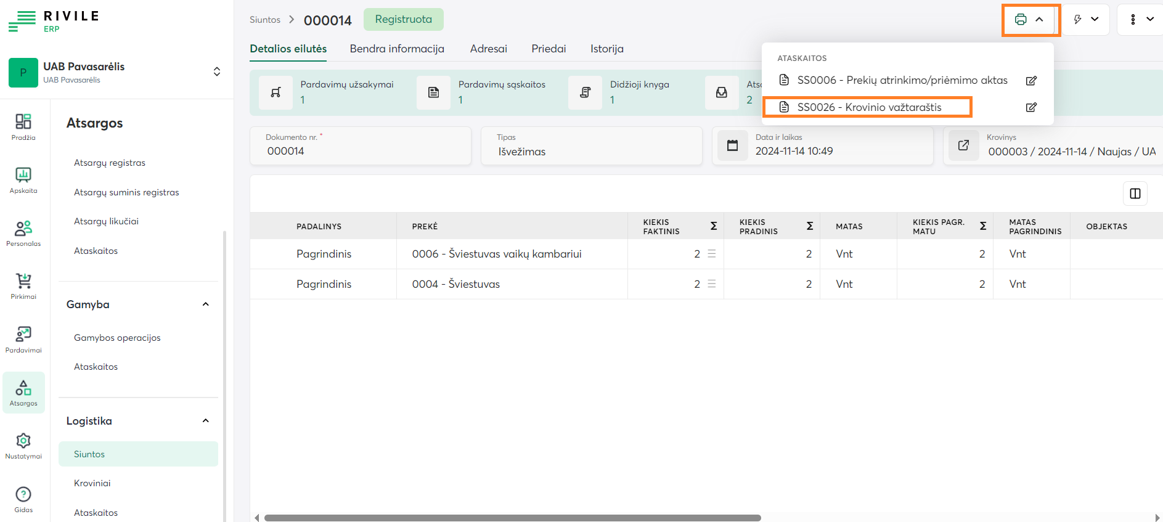Open the Istorija tab

pos(606,49)
